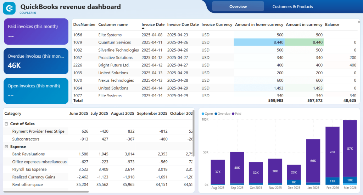Click the Proactive Solutions customer cell

click(x=115, y=58)
